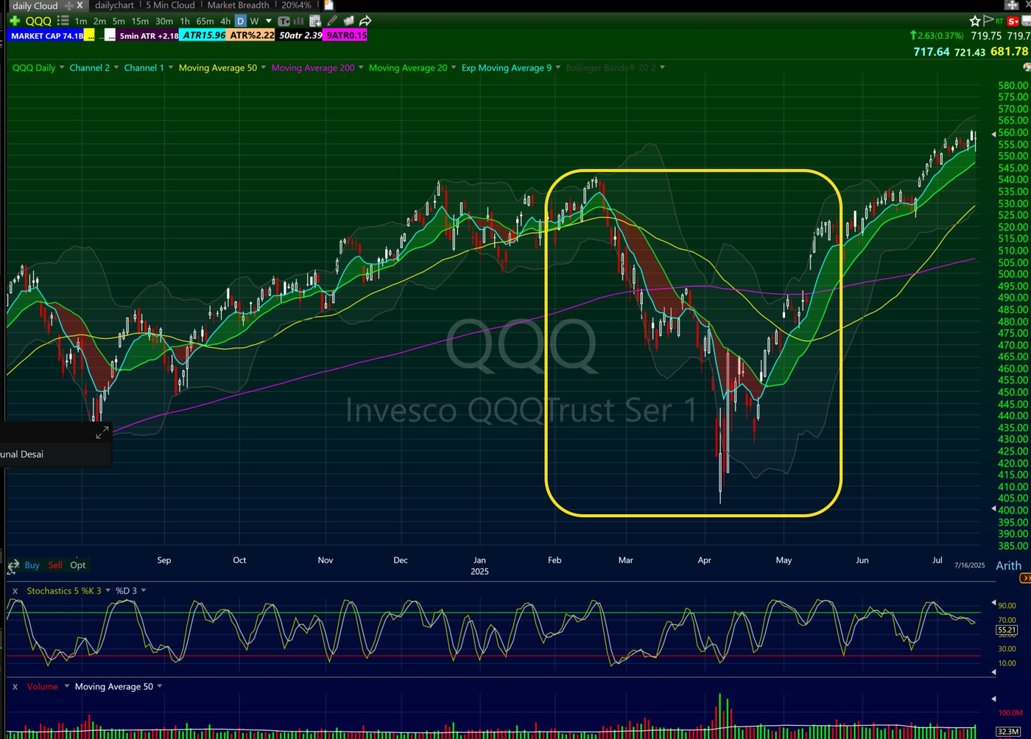
Task: Add a new item with the green plus icon
Action: (14, 21)
